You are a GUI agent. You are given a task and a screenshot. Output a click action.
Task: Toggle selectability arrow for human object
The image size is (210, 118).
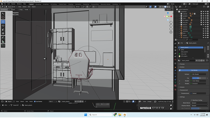[x=203, y=35]
